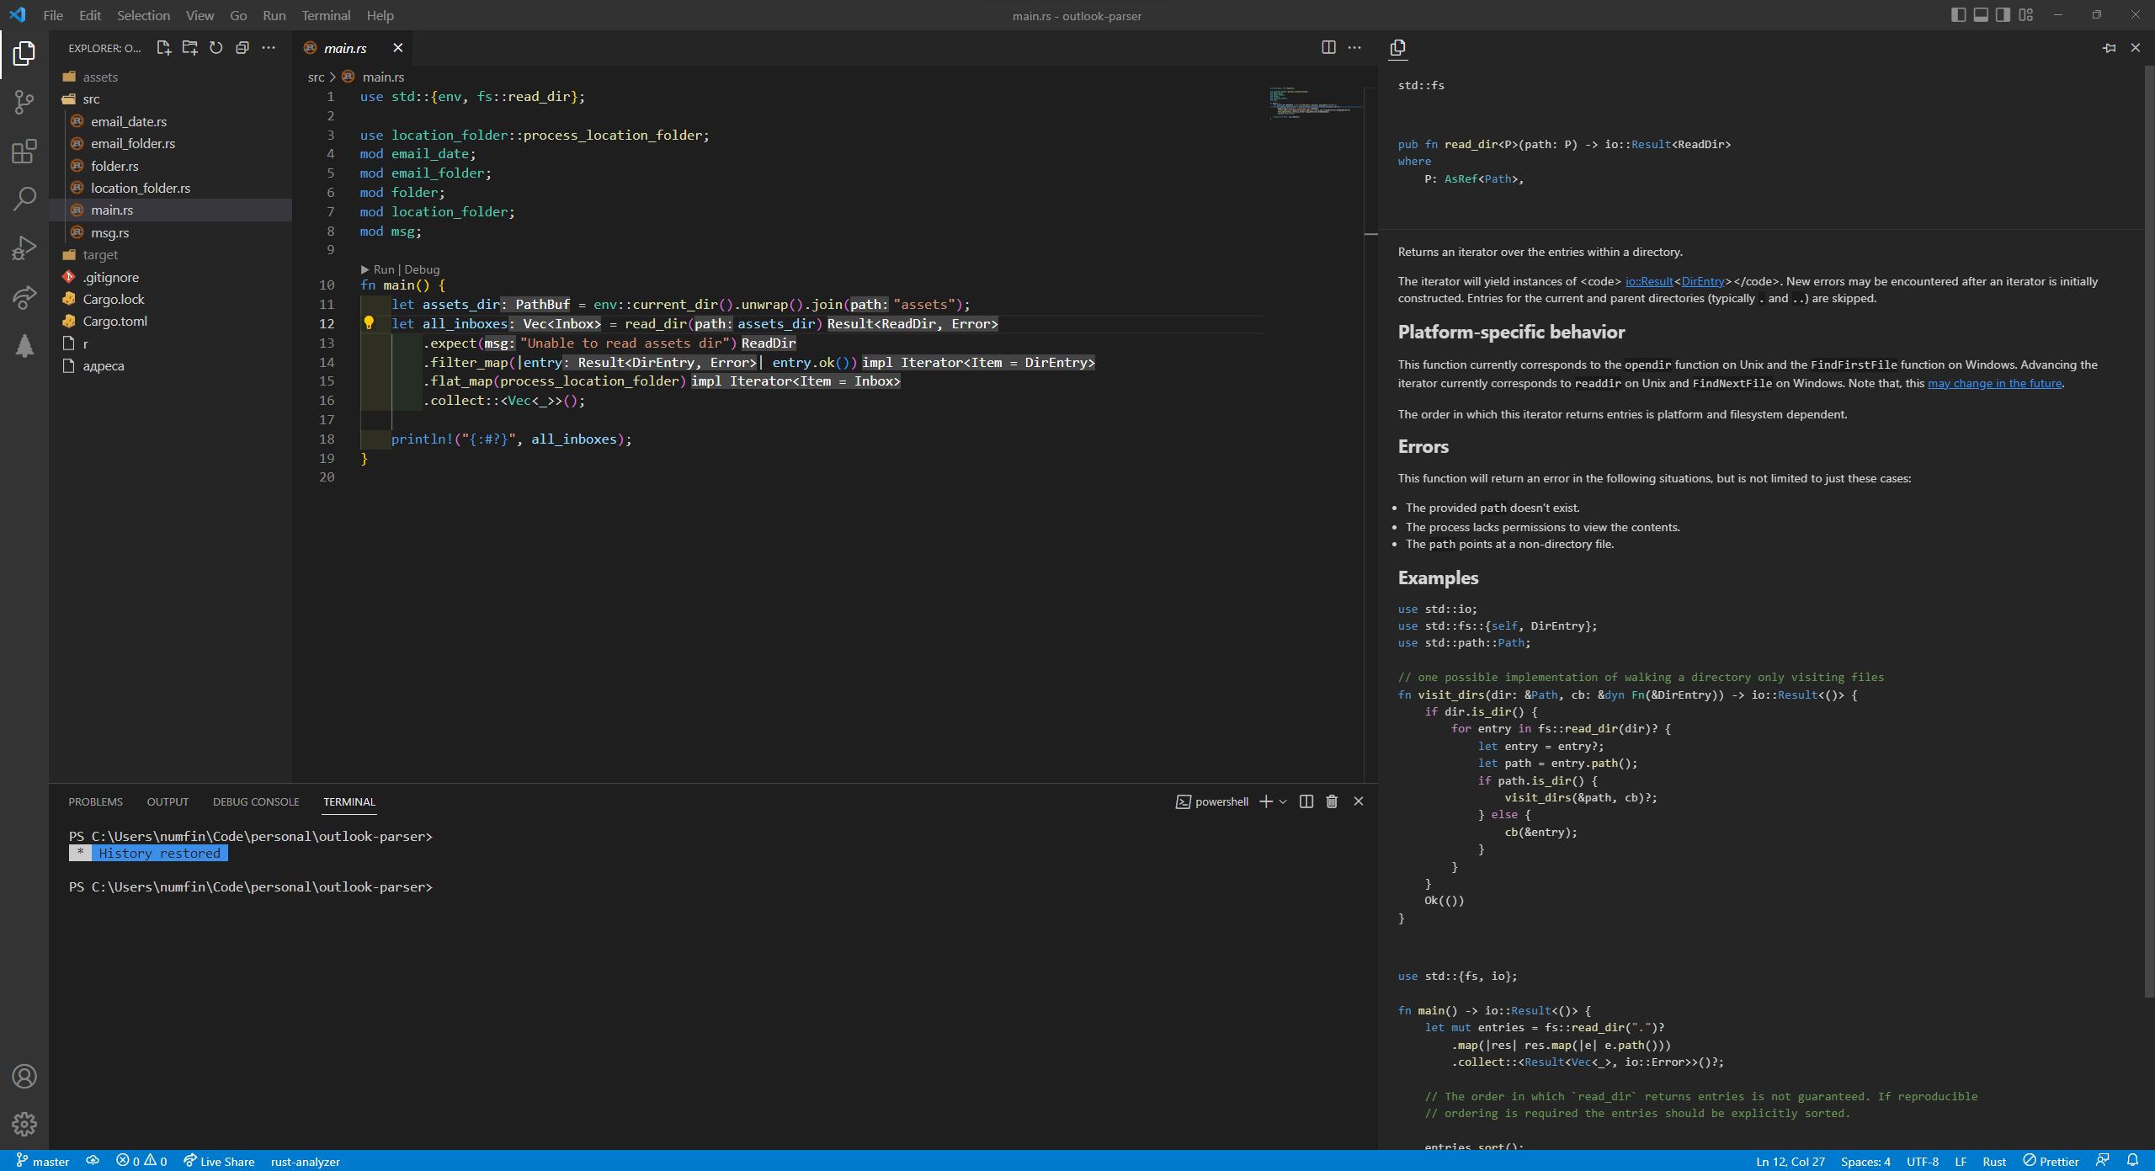
Task: Kill the active terminal
Action: 1332,801
